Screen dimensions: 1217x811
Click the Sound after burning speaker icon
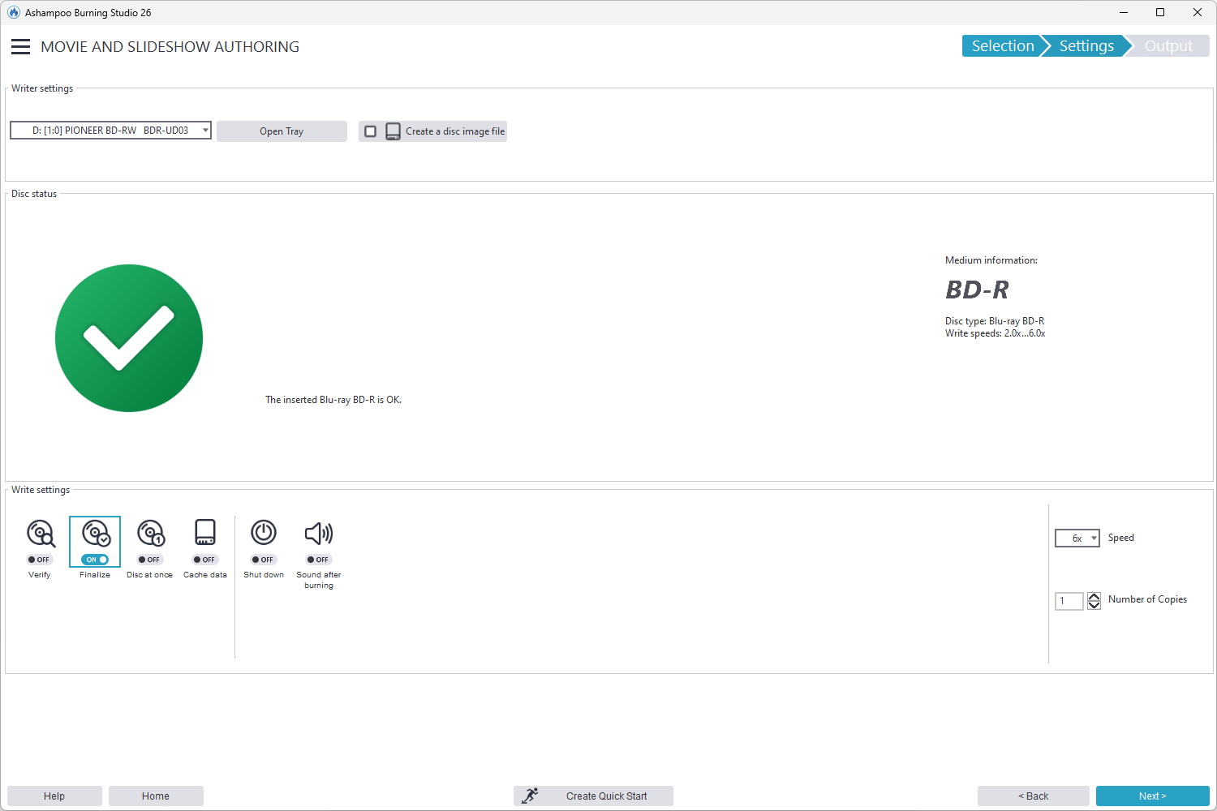click(318, 534)
